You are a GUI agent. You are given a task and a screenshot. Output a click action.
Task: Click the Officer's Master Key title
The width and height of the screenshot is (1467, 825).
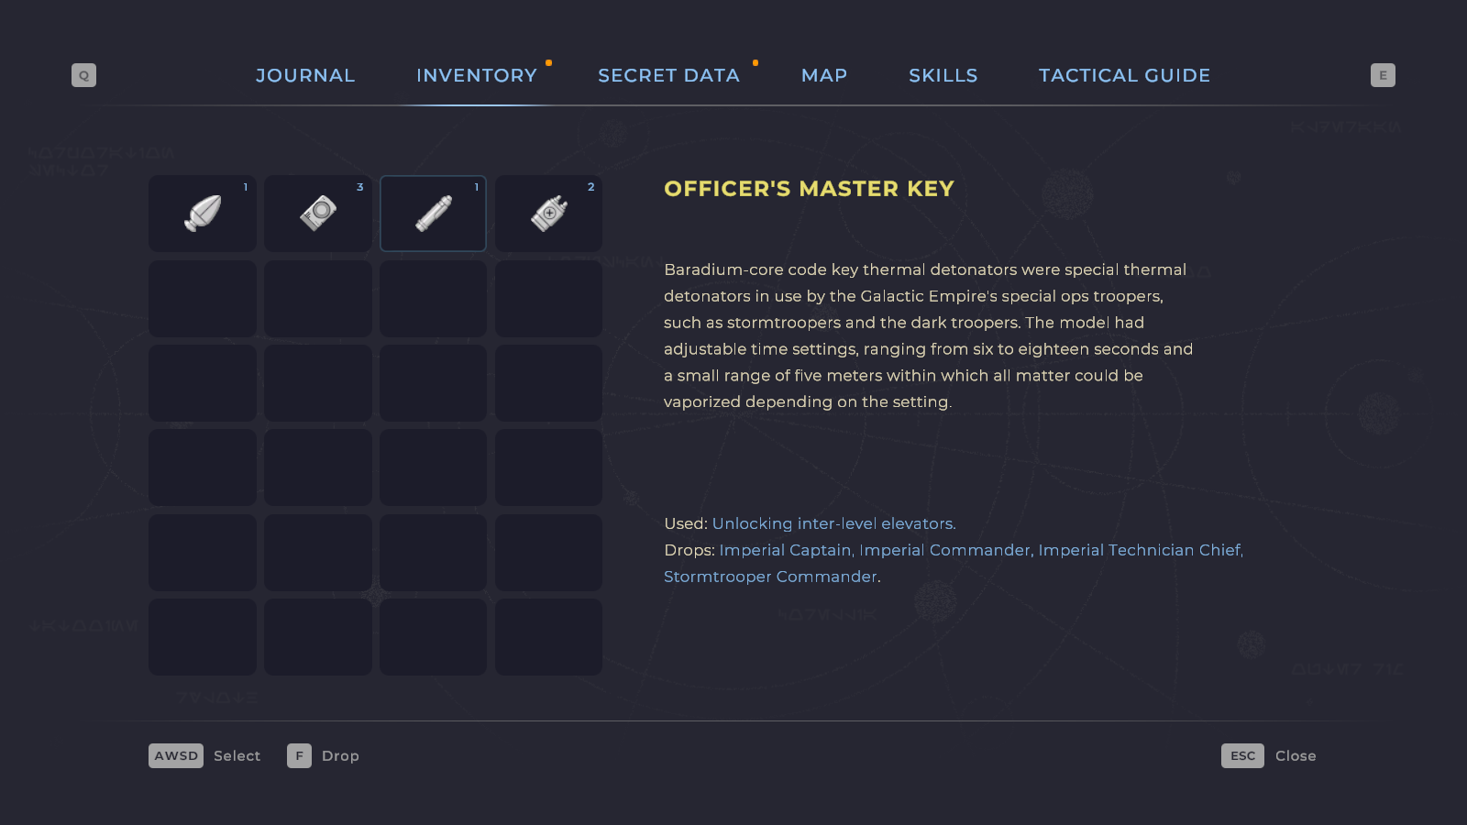[x=809, y=189]
